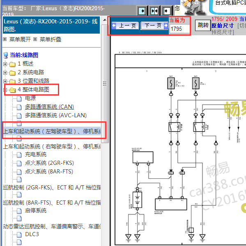Screen dimensions: 246x246
Task: Click the inward-arrows split pane icon
Action: [x=154, y=11]
